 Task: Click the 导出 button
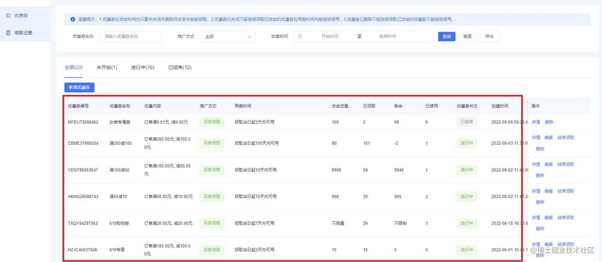(489, 37)
